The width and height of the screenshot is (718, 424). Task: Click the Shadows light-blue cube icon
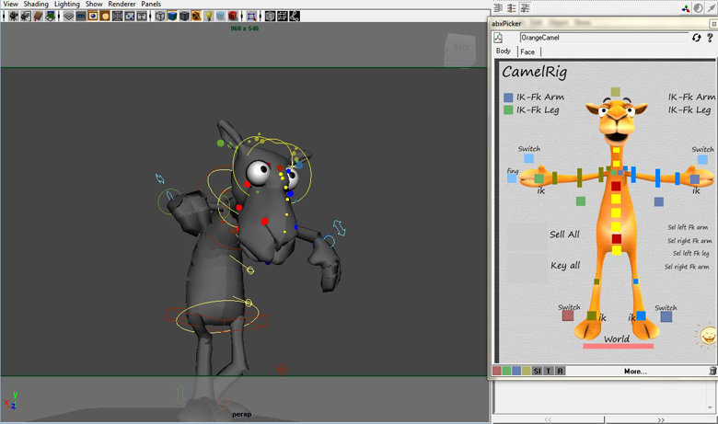click(x=221, y=17)
